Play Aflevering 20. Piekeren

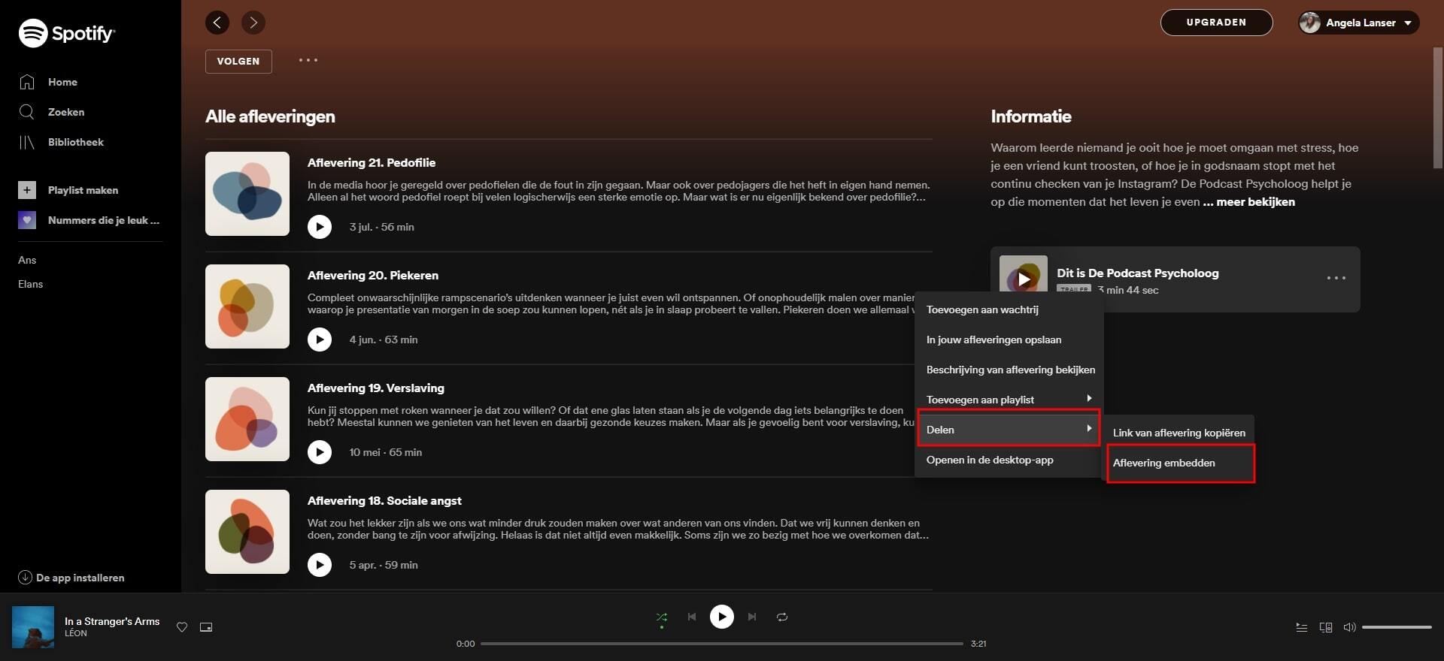click(x=320, y=340)
